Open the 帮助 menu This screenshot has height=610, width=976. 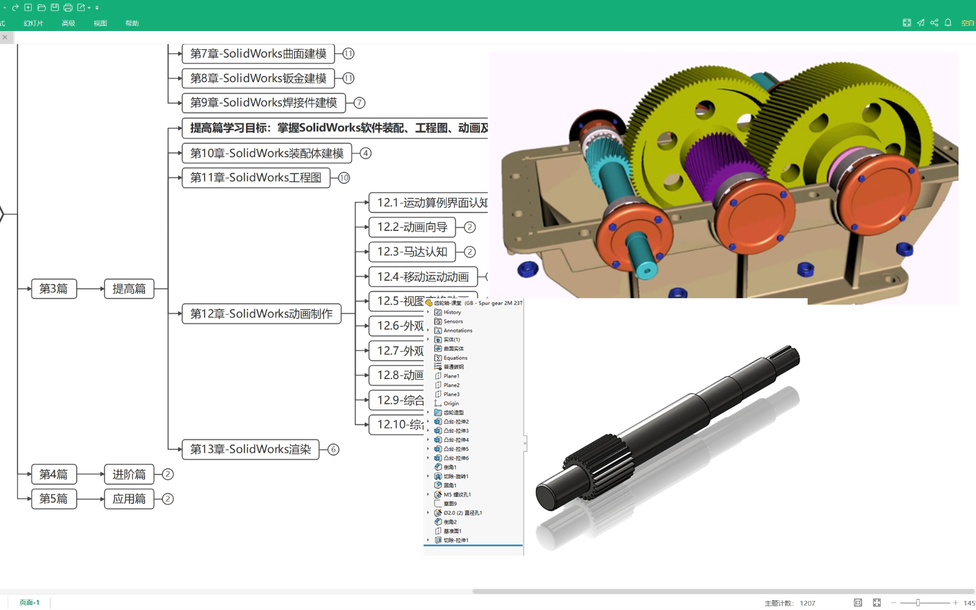[131, 23]
